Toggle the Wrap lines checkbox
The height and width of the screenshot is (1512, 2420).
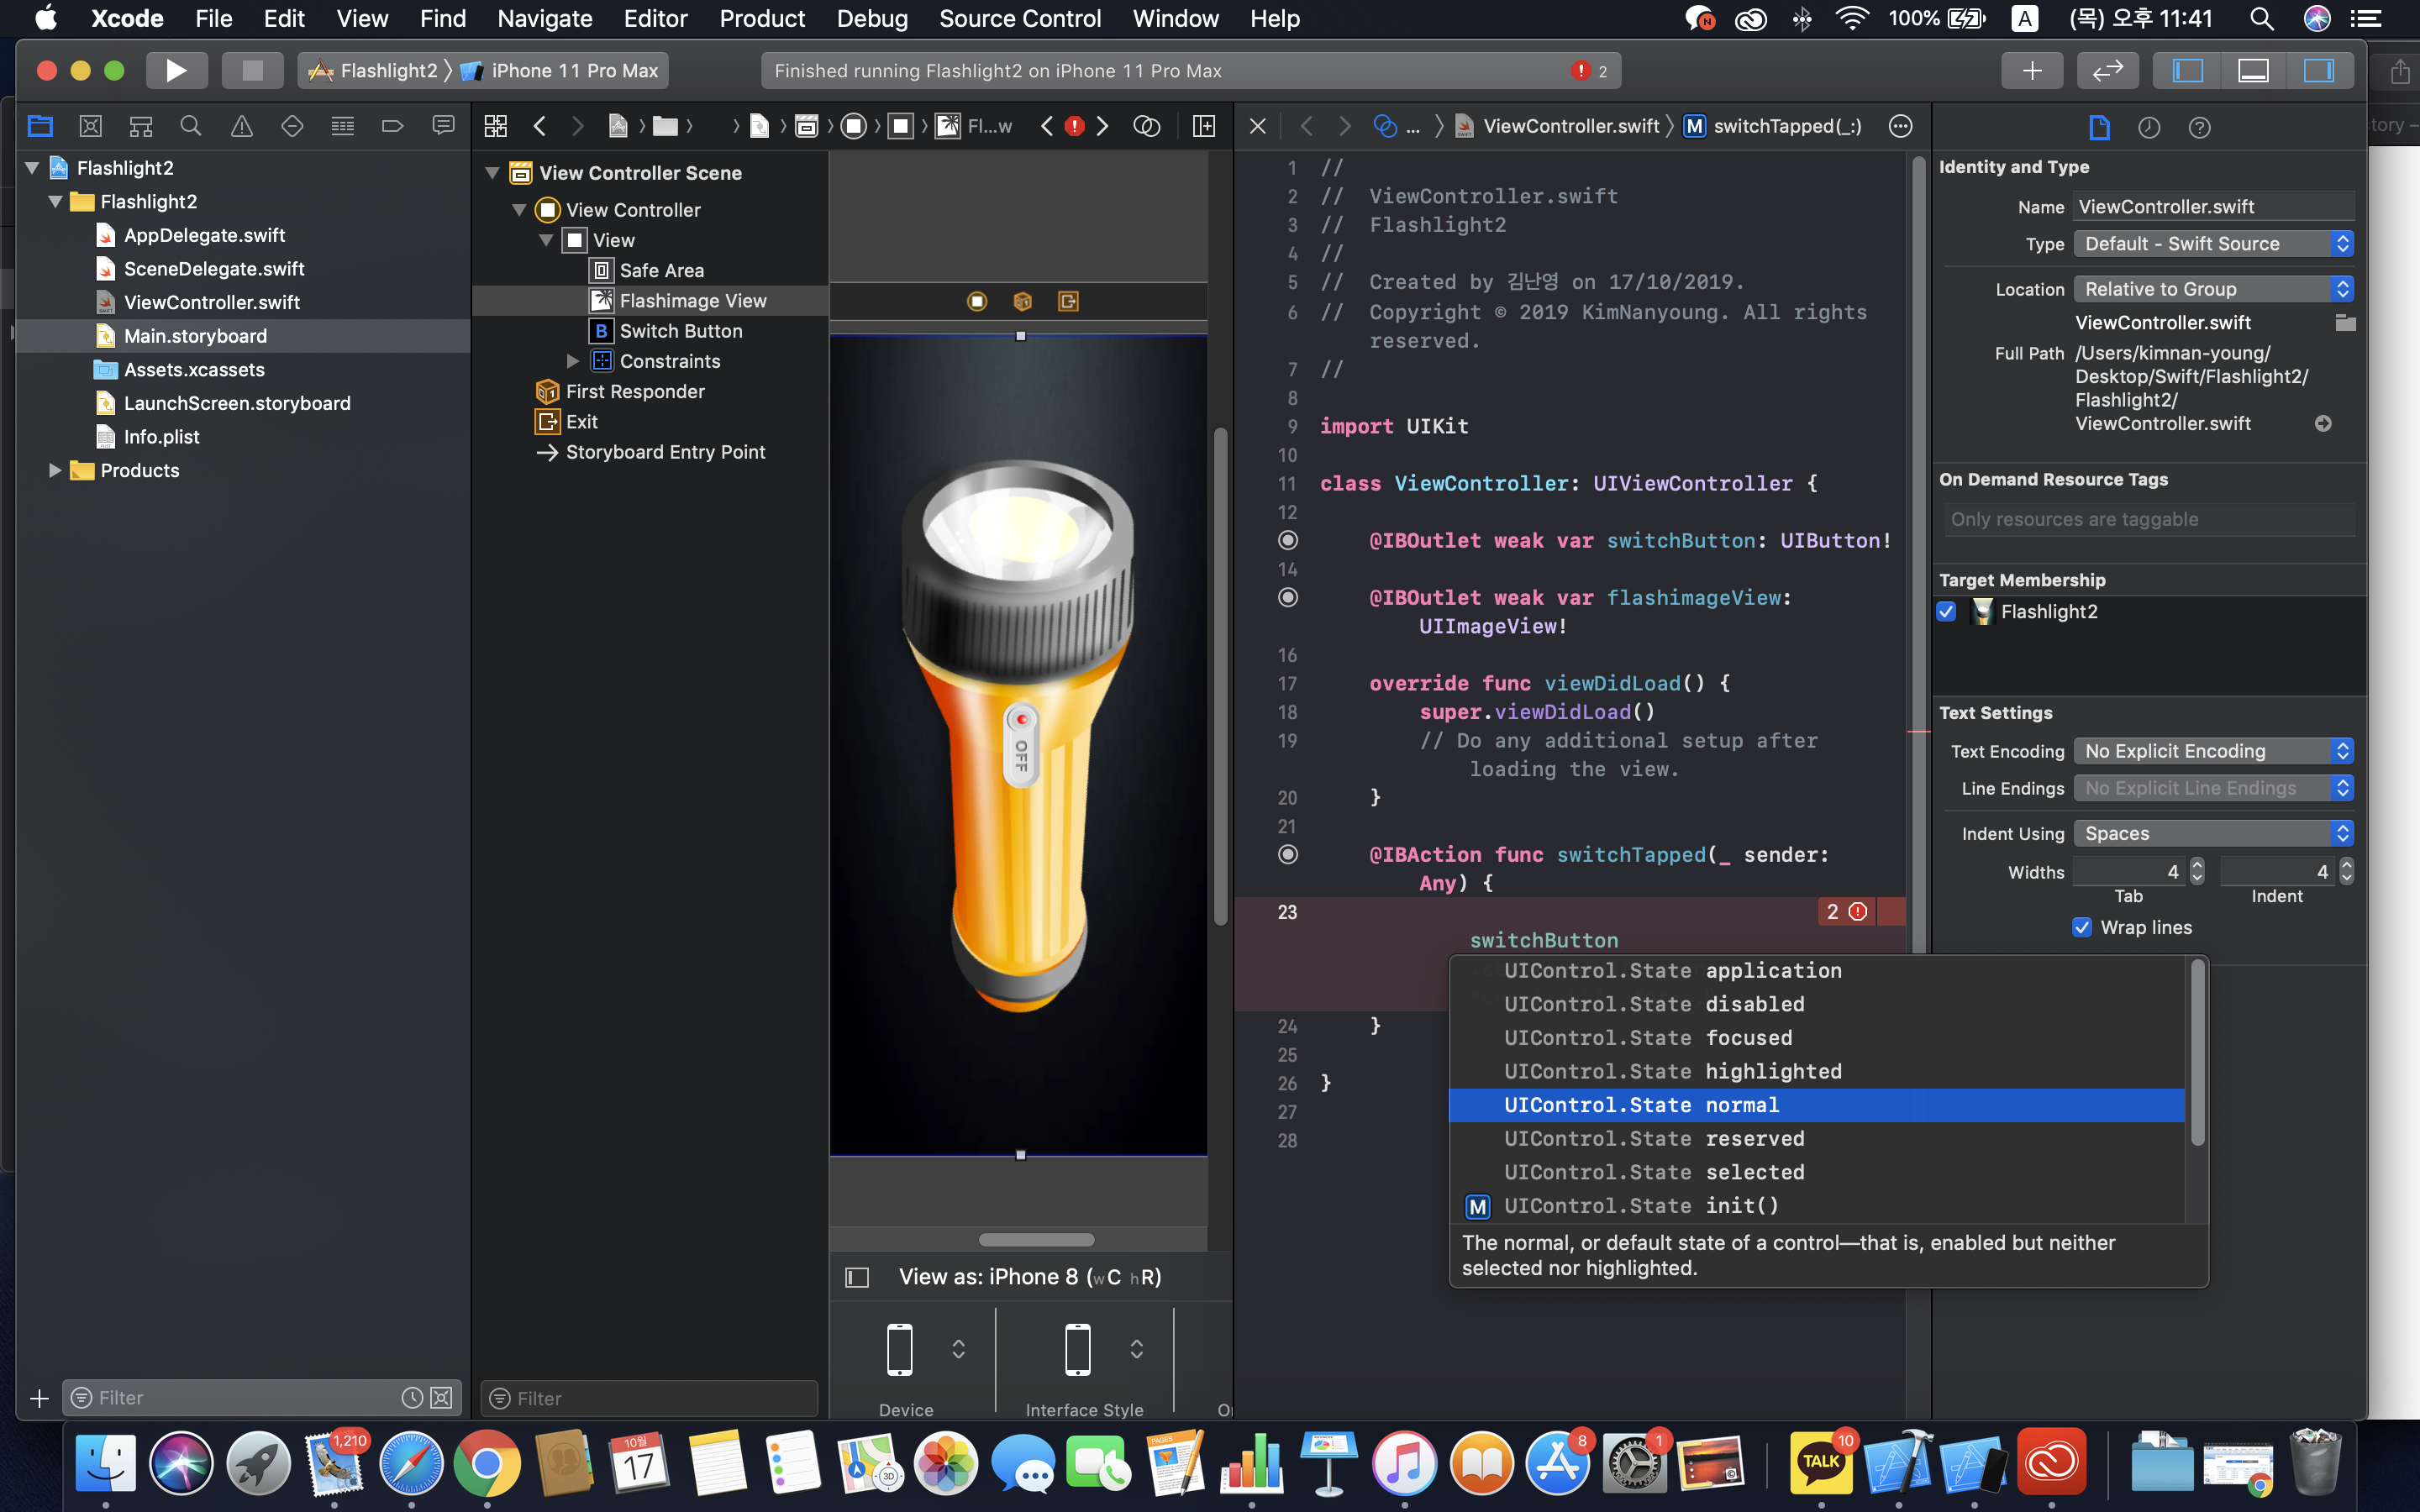2082,927
